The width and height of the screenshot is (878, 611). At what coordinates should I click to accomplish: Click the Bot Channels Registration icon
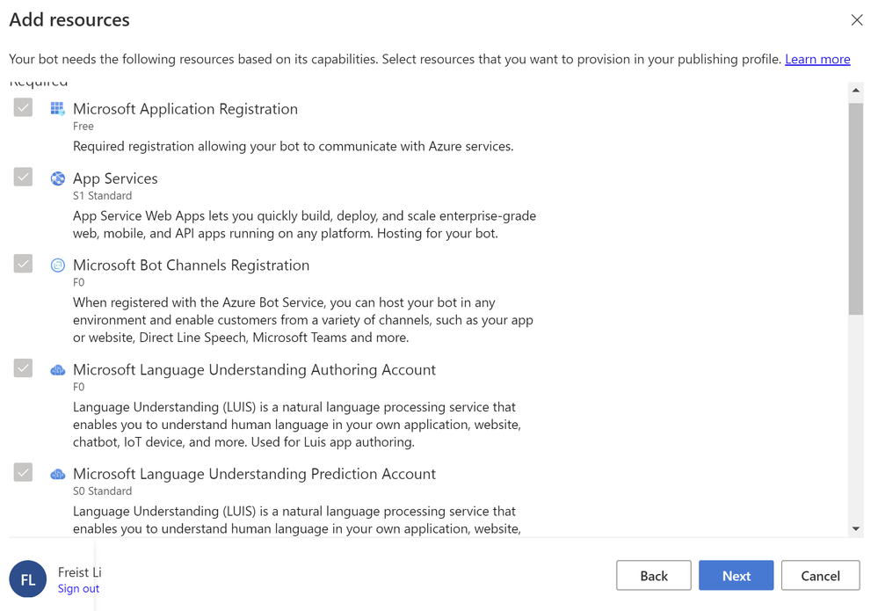pos(57,265)
